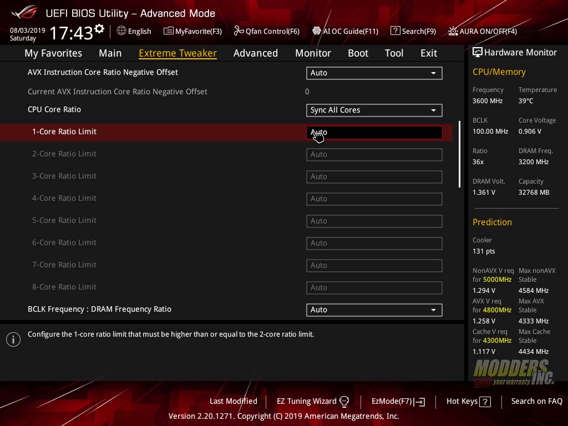
Task: Click the 0.906 V core voltage value
Action: pyautogui.click(x=530, y=131)
